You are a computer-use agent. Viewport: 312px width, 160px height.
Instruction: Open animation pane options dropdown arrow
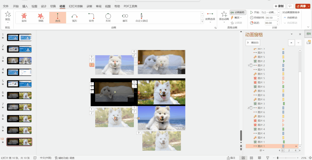(x=292, y=34)
